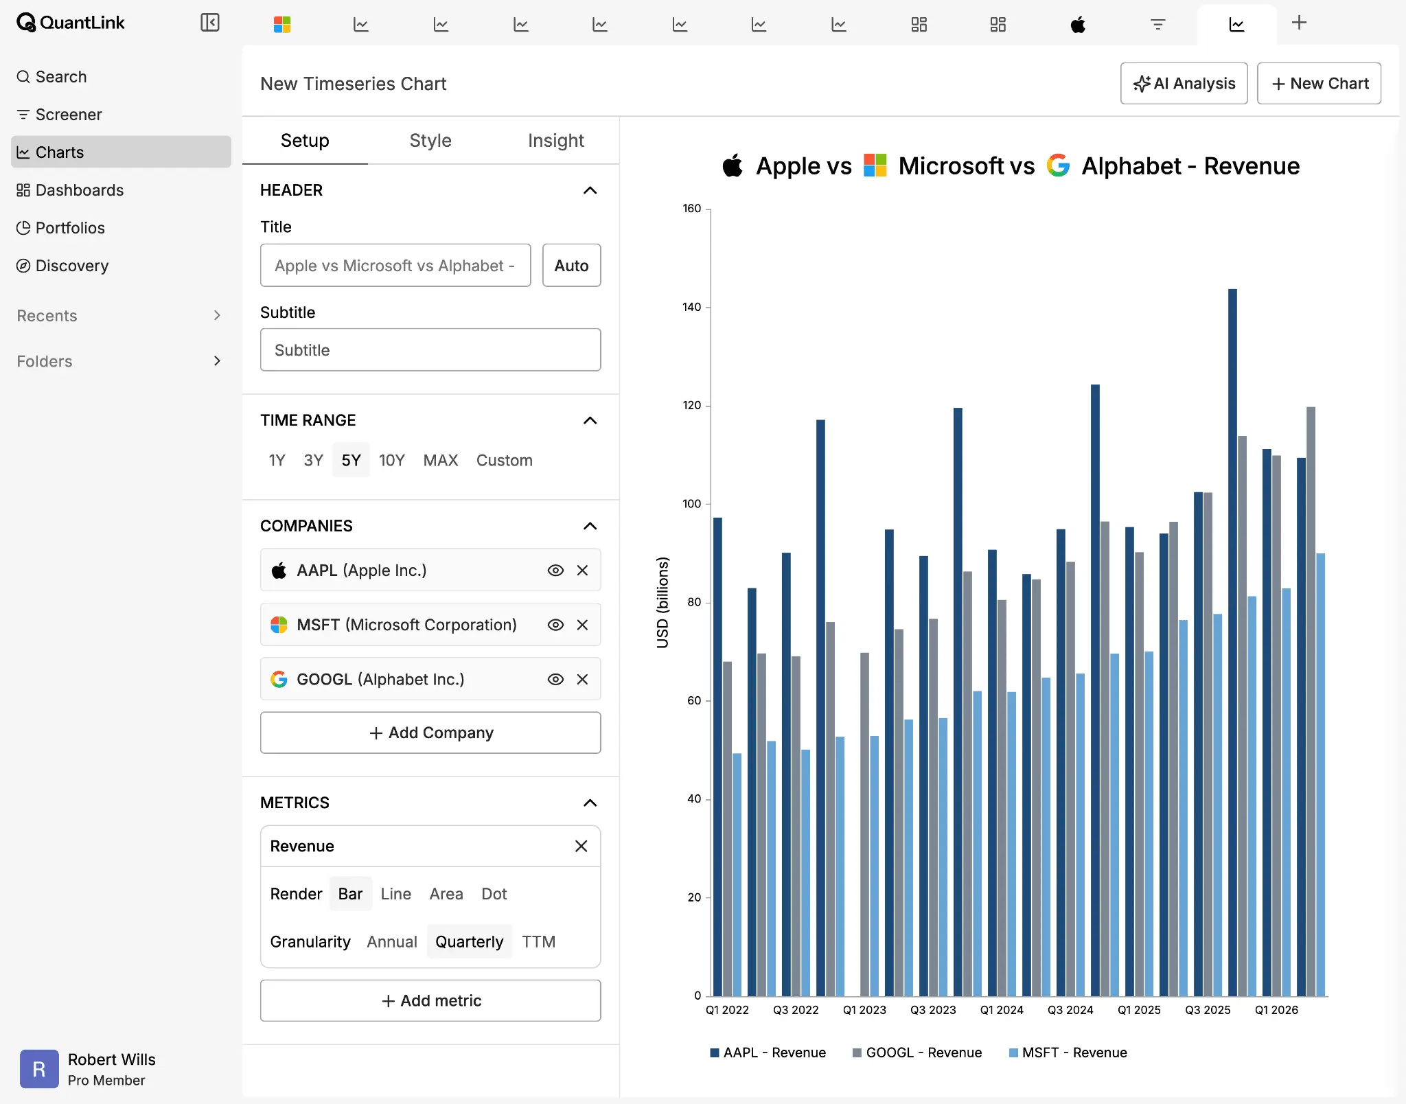Viewport: 1406px width, 1104px height.
Task: Select 5Y time range
Action: (x=351, y=461)
